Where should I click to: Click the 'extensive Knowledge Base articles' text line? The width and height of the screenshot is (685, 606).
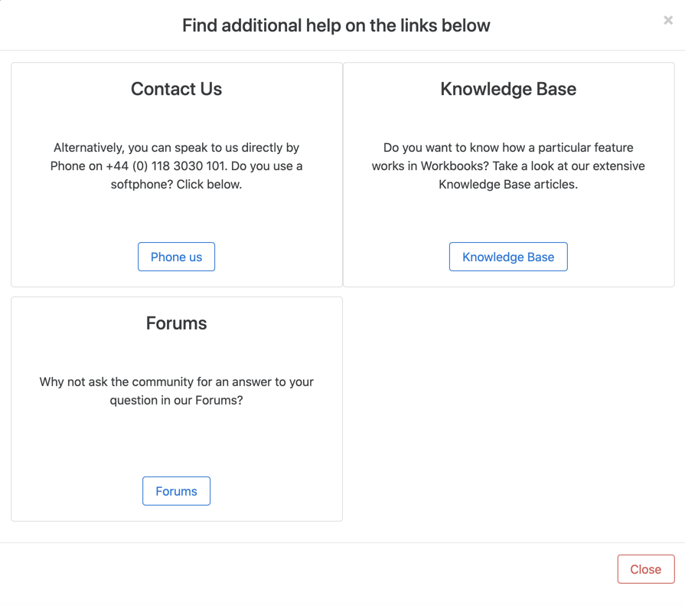pos(508,185)
